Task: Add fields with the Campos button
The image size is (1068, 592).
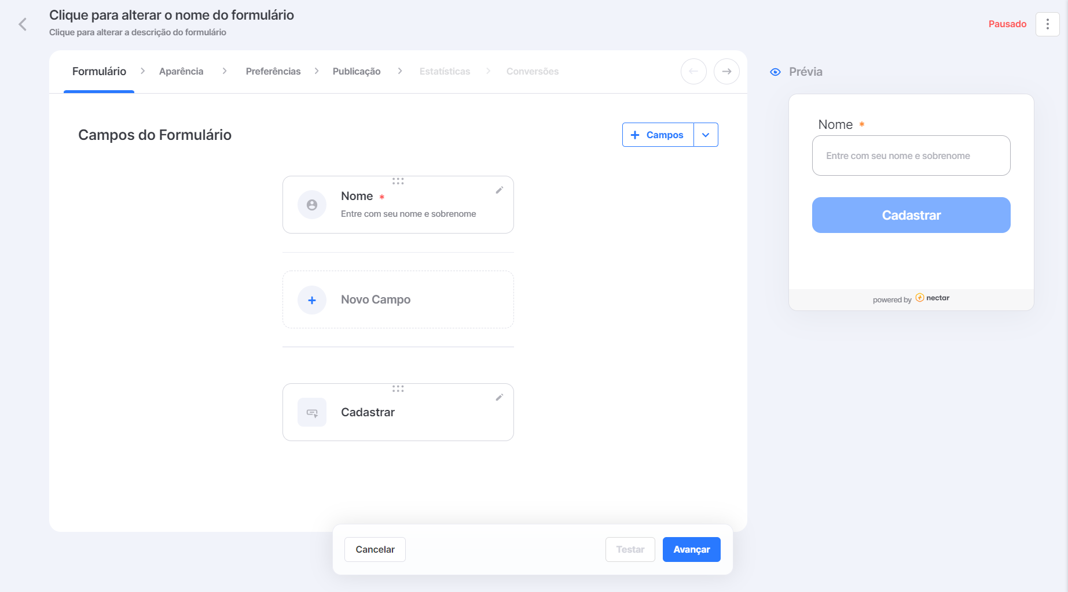Action: (x=658, y=135)
